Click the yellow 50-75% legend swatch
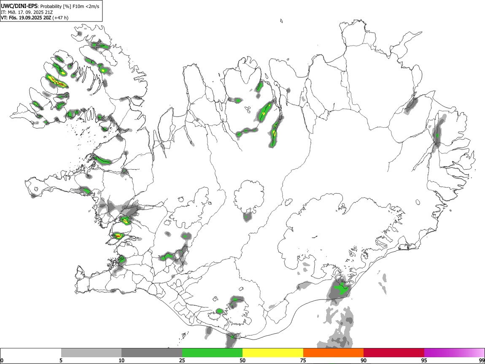 [273, 353]
